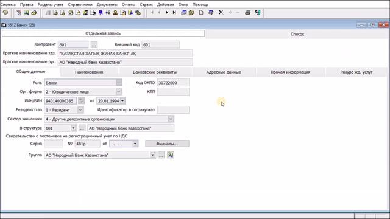
Task: Click the blue double-arrow toolbar icon
Action: 108,13
